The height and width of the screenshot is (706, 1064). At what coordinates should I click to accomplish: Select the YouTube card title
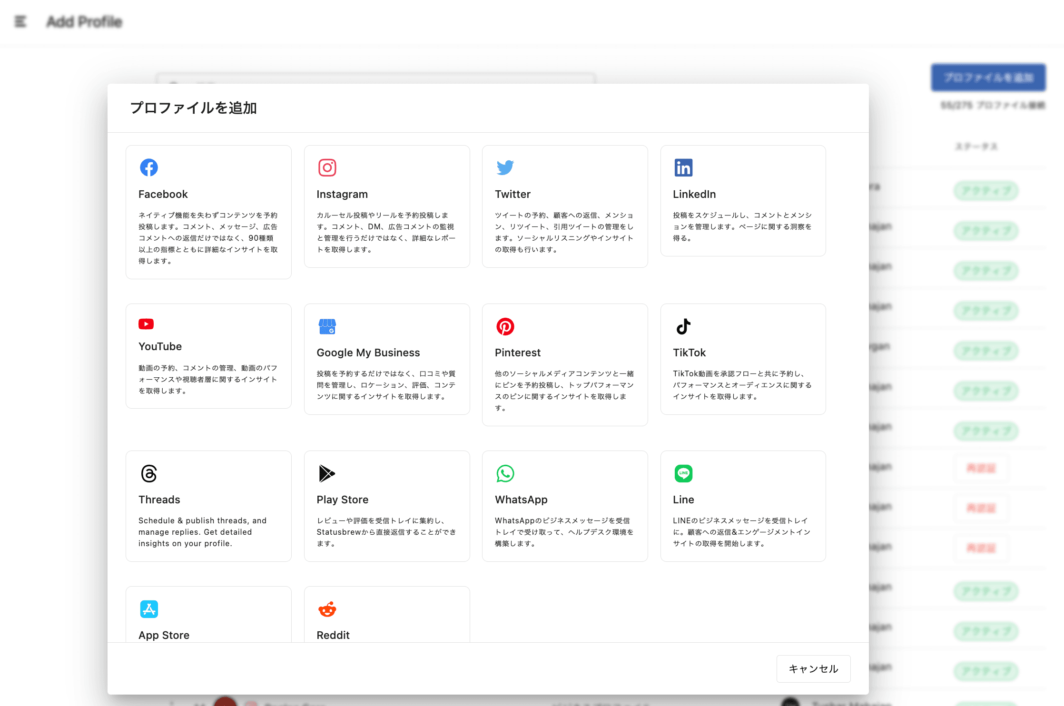[160, 346]
